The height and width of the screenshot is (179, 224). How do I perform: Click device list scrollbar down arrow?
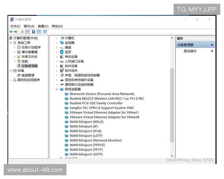172,156
